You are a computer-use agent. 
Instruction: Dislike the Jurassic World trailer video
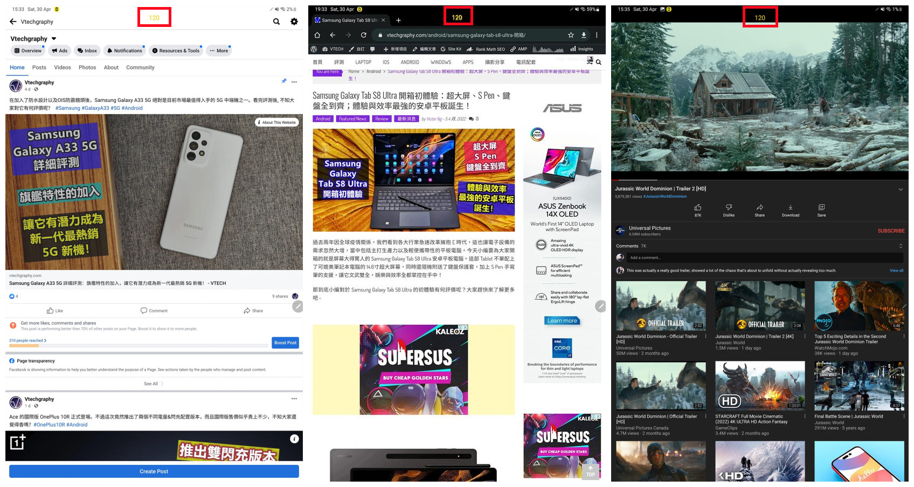(x=729, y=210)
